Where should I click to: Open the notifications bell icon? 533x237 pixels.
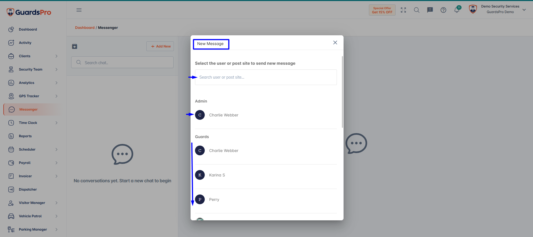click(x=457, y=10)
